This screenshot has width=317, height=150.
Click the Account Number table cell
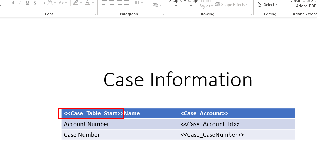tap(87, 124)
